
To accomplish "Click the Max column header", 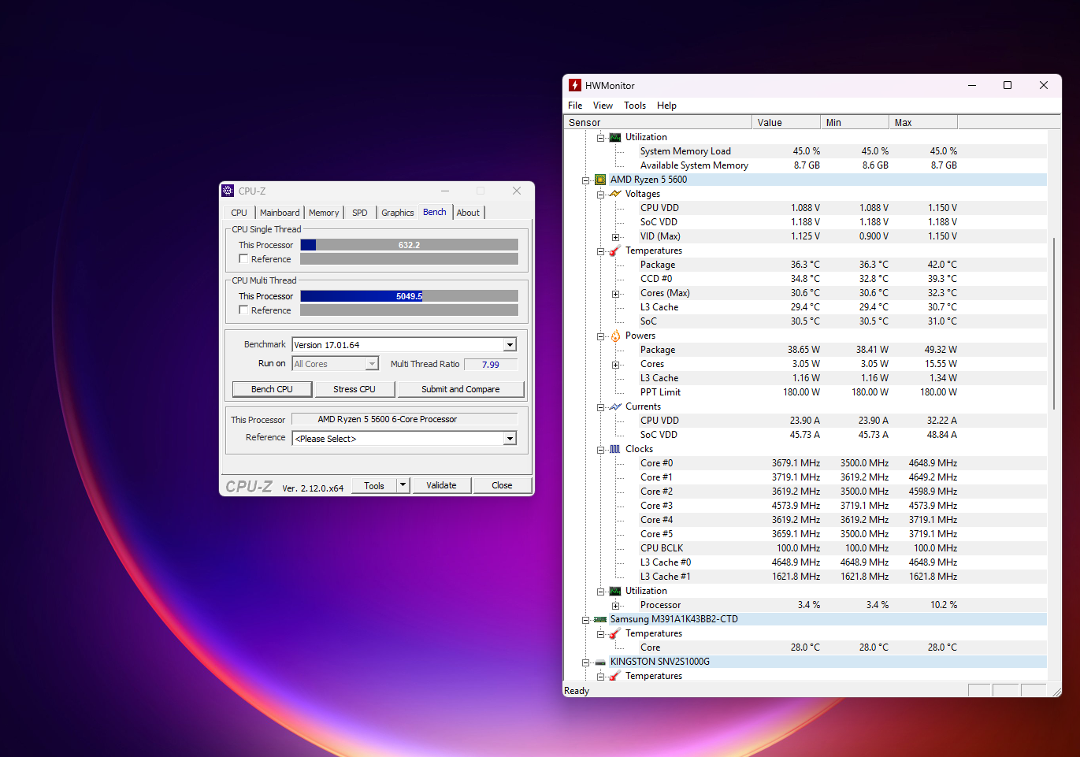I will 923,122.
